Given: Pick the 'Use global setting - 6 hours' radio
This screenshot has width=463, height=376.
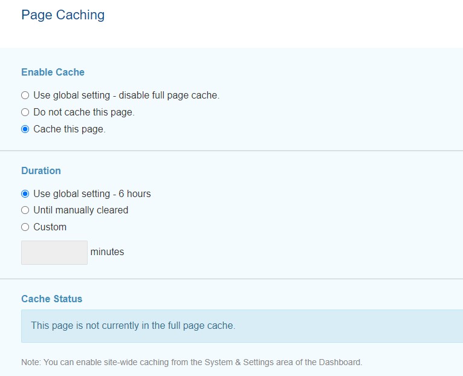Looking at the screenshot, I should pyautogui.click(x=25, y=194).
